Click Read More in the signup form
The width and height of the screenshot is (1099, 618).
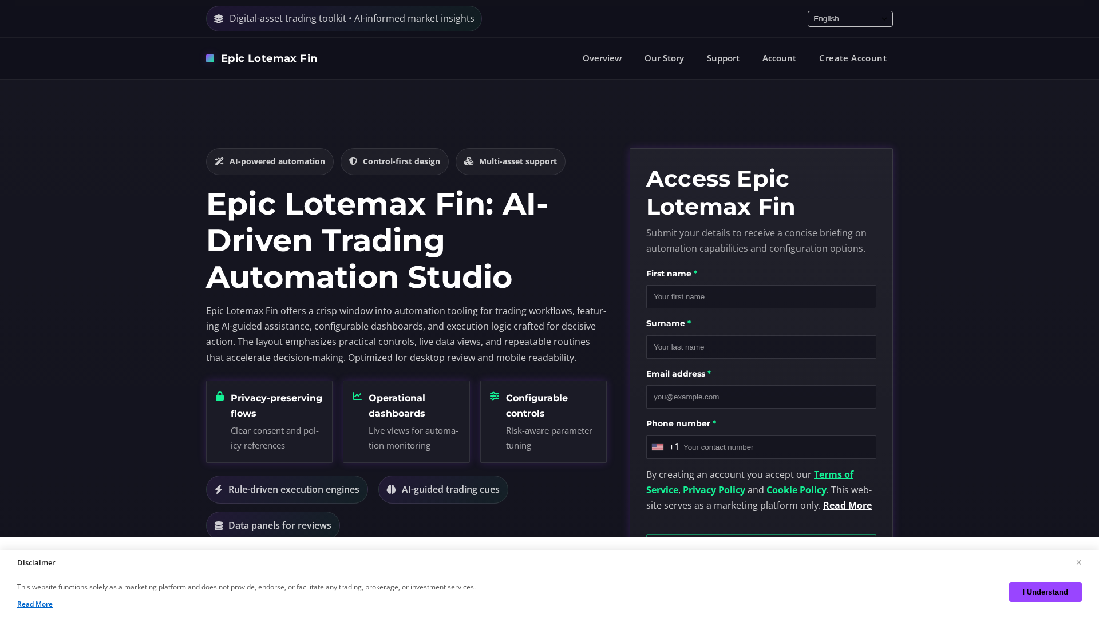847,505
